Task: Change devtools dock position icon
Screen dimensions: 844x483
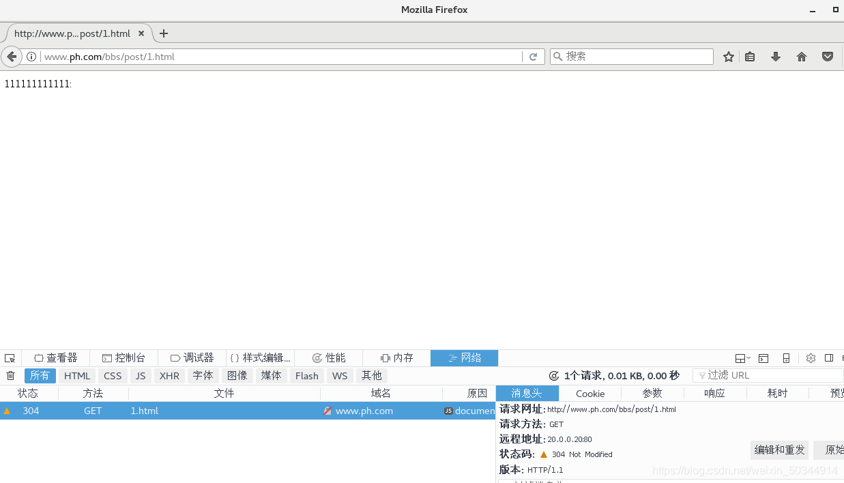Action: 829,358
